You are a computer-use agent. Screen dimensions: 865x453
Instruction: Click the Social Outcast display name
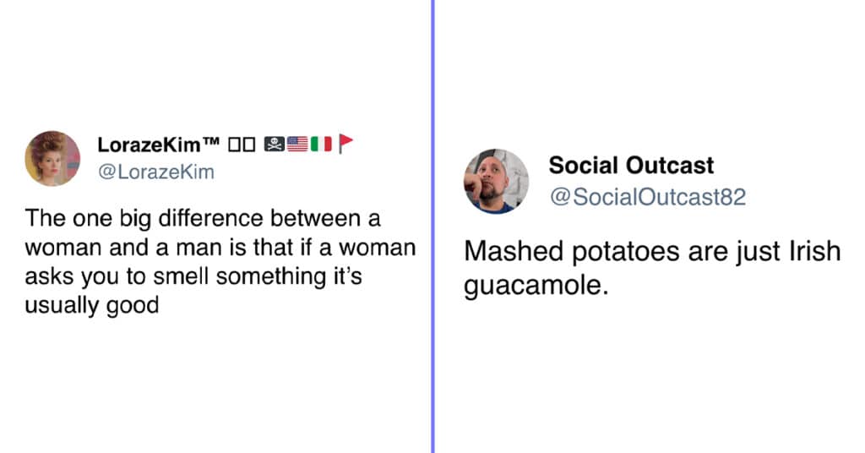631,165
